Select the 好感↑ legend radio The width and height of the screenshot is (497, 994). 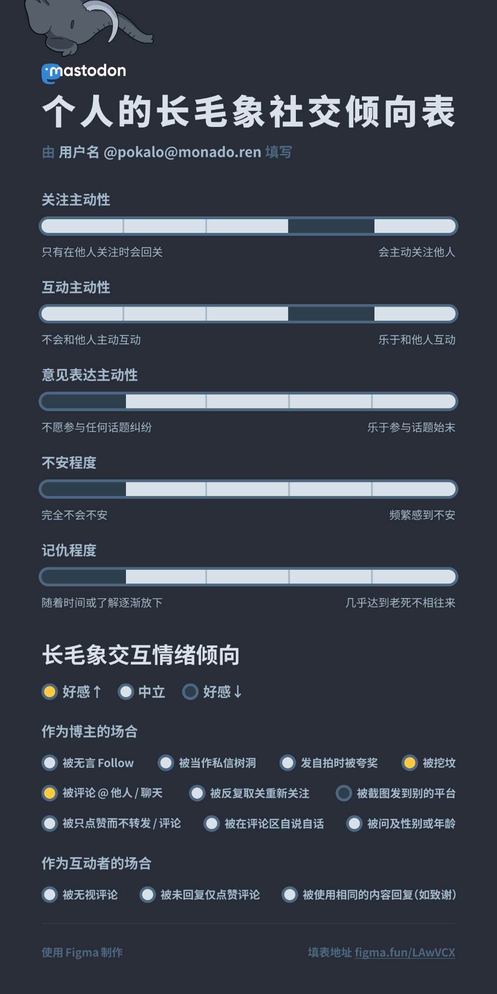point(50,691)
